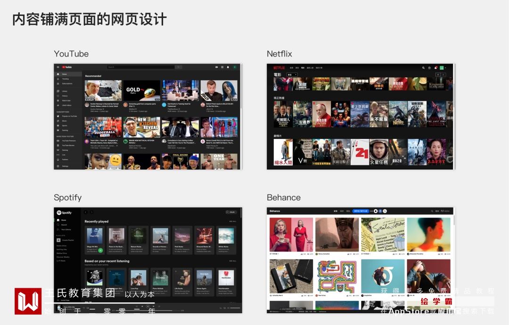Focus the YouTube search box
509x325 pixels.
pos(141,67)
